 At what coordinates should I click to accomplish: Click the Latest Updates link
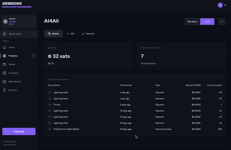pyautogui.click(x=10, y=142)
